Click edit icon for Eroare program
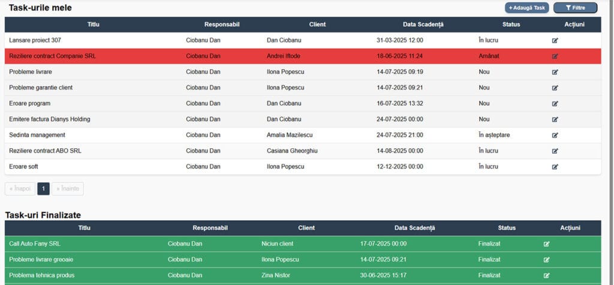 click(555, 103)
